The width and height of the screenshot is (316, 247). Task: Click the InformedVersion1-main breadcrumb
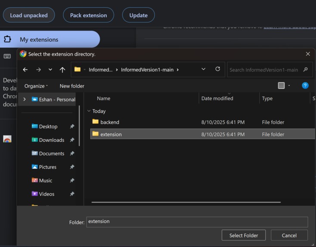[x=147, y=70]
